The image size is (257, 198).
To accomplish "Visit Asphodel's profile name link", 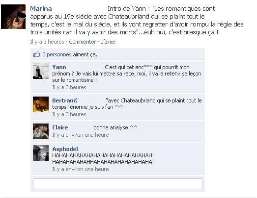I will click(x=65, y=149).
